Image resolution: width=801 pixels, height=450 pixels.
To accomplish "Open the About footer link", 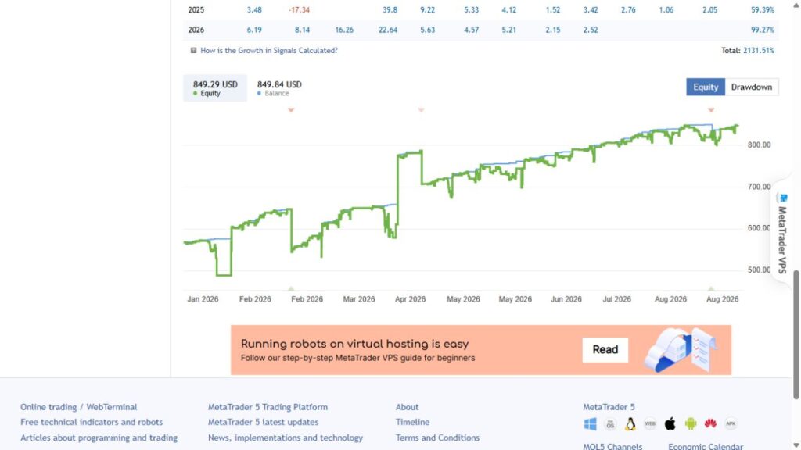I will point(407,406).
